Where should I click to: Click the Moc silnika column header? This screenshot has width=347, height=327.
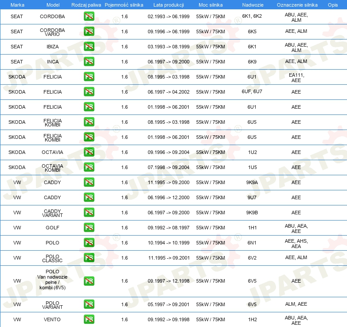(211, 5)
